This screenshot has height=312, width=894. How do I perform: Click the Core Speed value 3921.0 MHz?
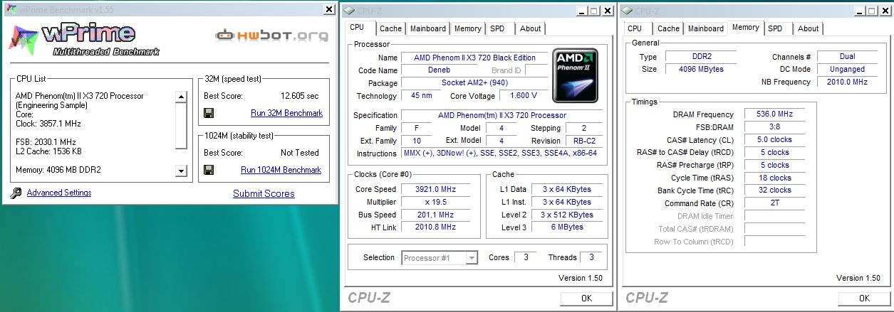point(435,189)
